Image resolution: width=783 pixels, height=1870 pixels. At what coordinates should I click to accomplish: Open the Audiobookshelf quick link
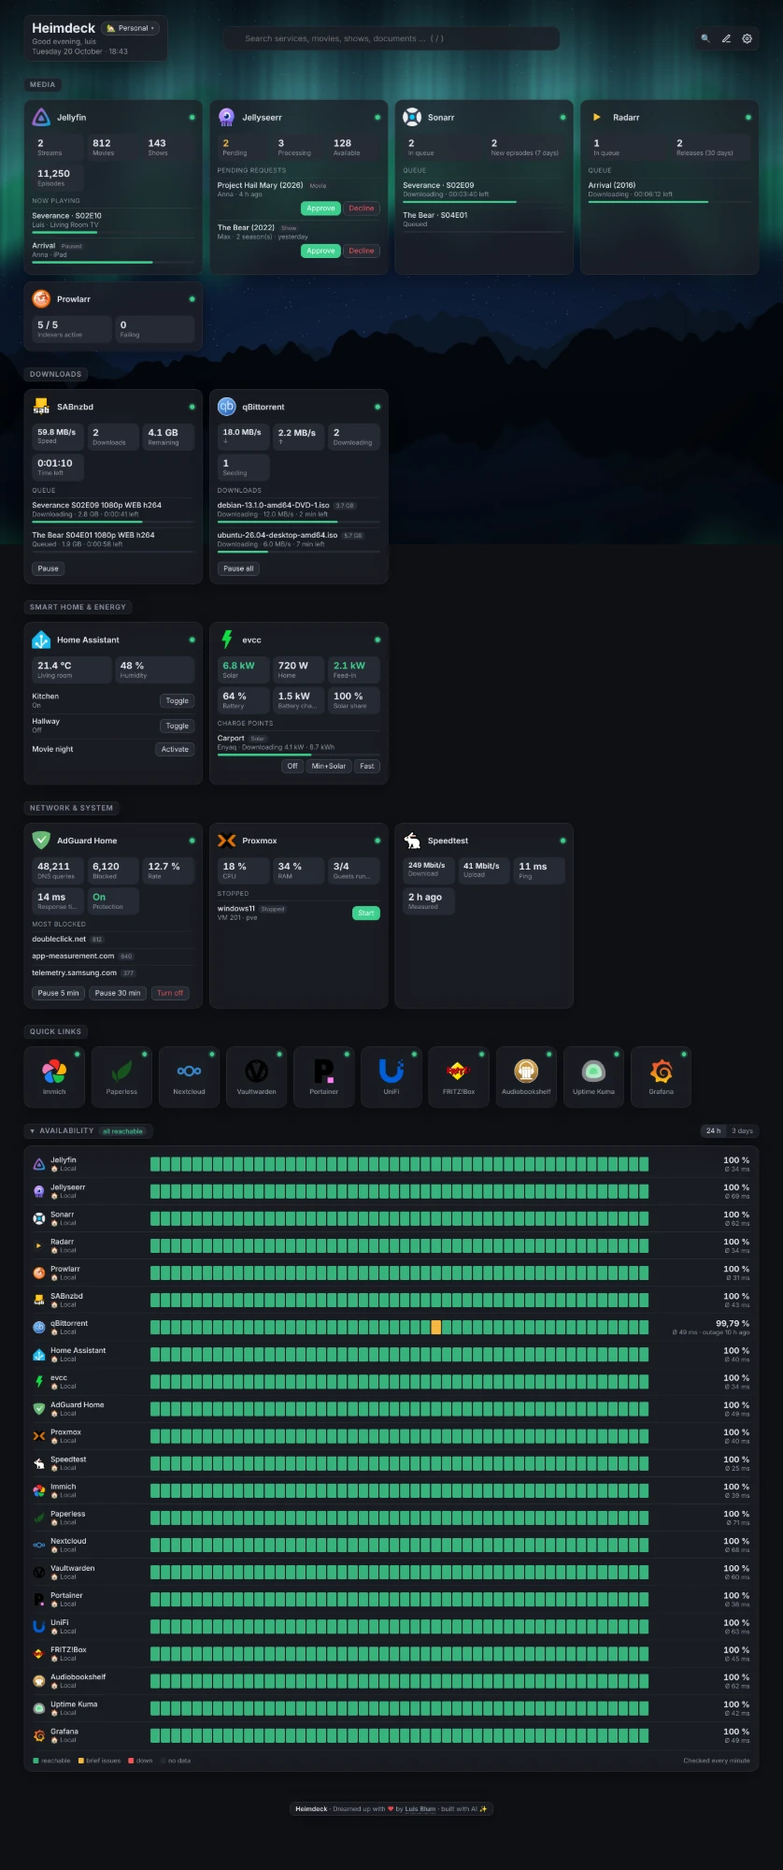click(526, 1077)
